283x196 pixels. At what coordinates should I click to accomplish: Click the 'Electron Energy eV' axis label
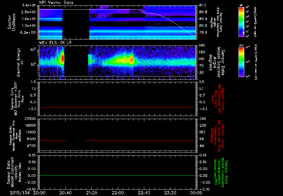20,62
